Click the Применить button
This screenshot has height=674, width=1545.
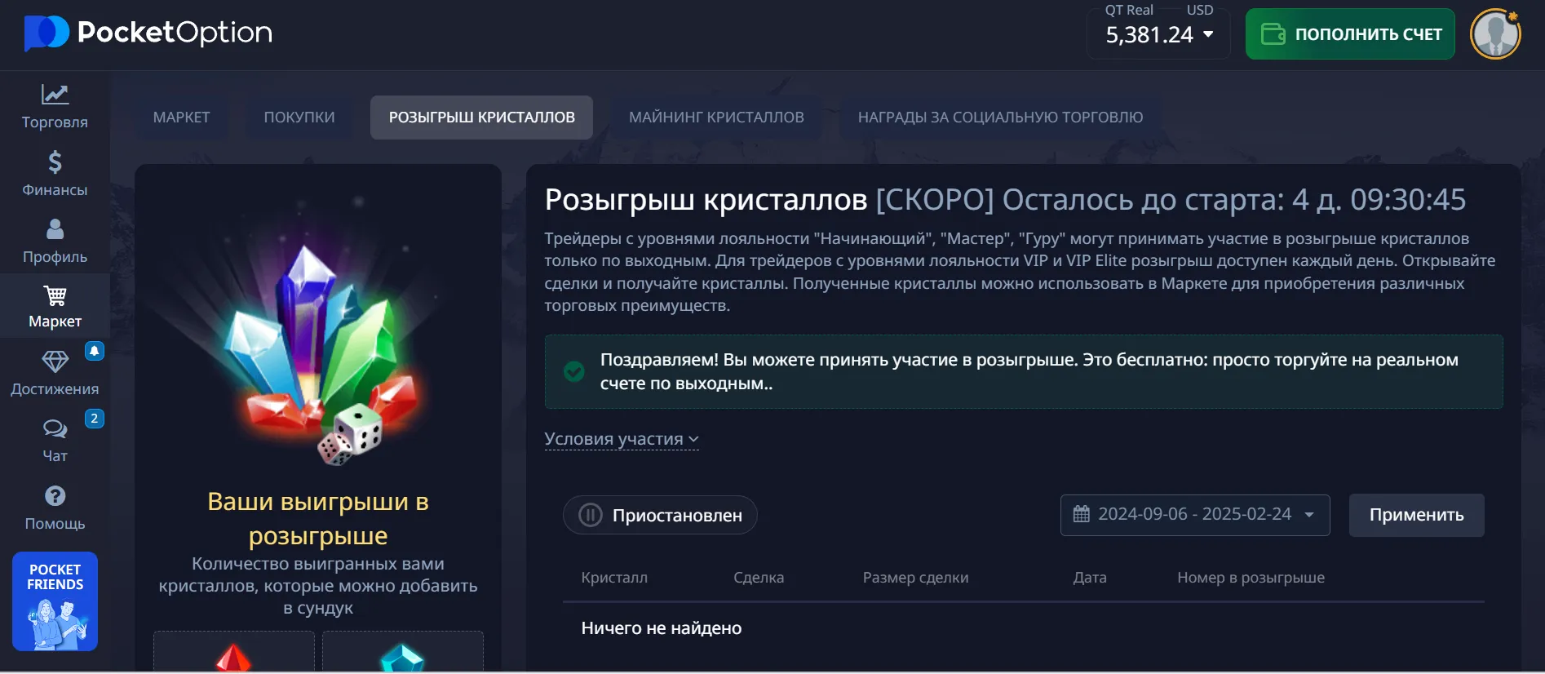pyautogui.click(x=1416, y=516)
